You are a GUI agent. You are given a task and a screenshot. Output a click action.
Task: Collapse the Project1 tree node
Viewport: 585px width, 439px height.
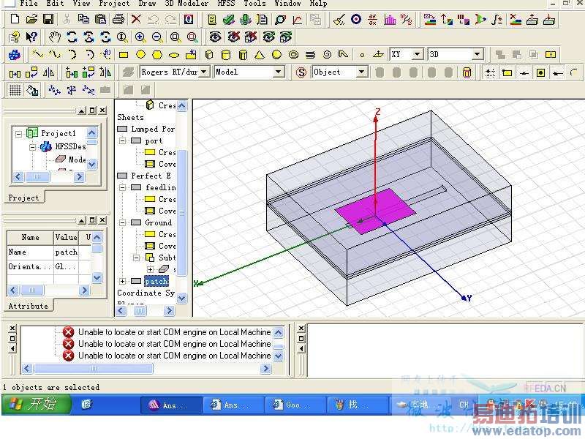click(18, 133)
